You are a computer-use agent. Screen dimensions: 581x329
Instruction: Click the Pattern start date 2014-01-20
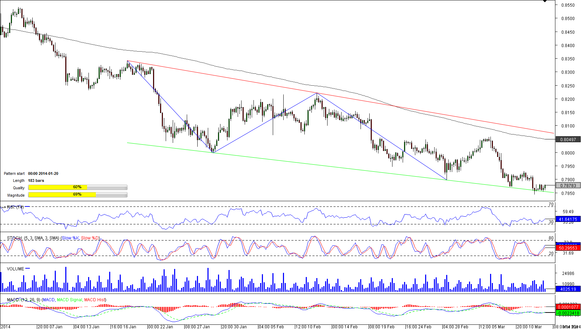point(43,173)
